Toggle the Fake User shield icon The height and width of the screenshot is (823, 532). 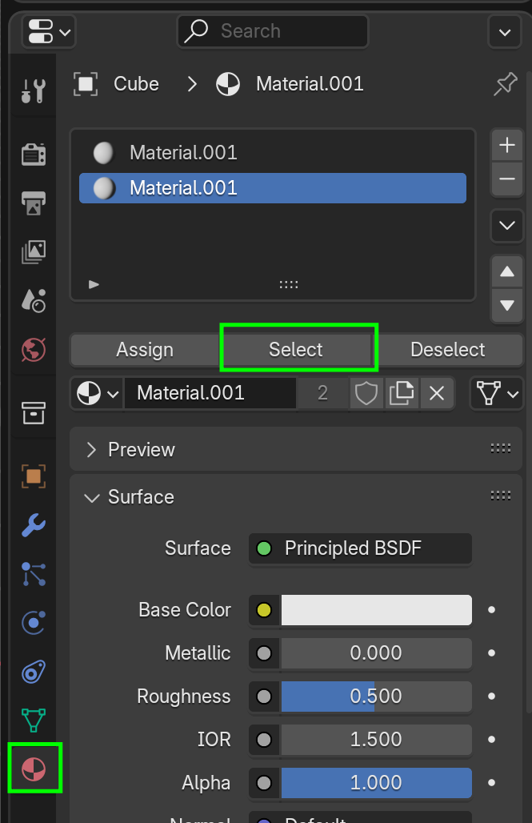366,393
